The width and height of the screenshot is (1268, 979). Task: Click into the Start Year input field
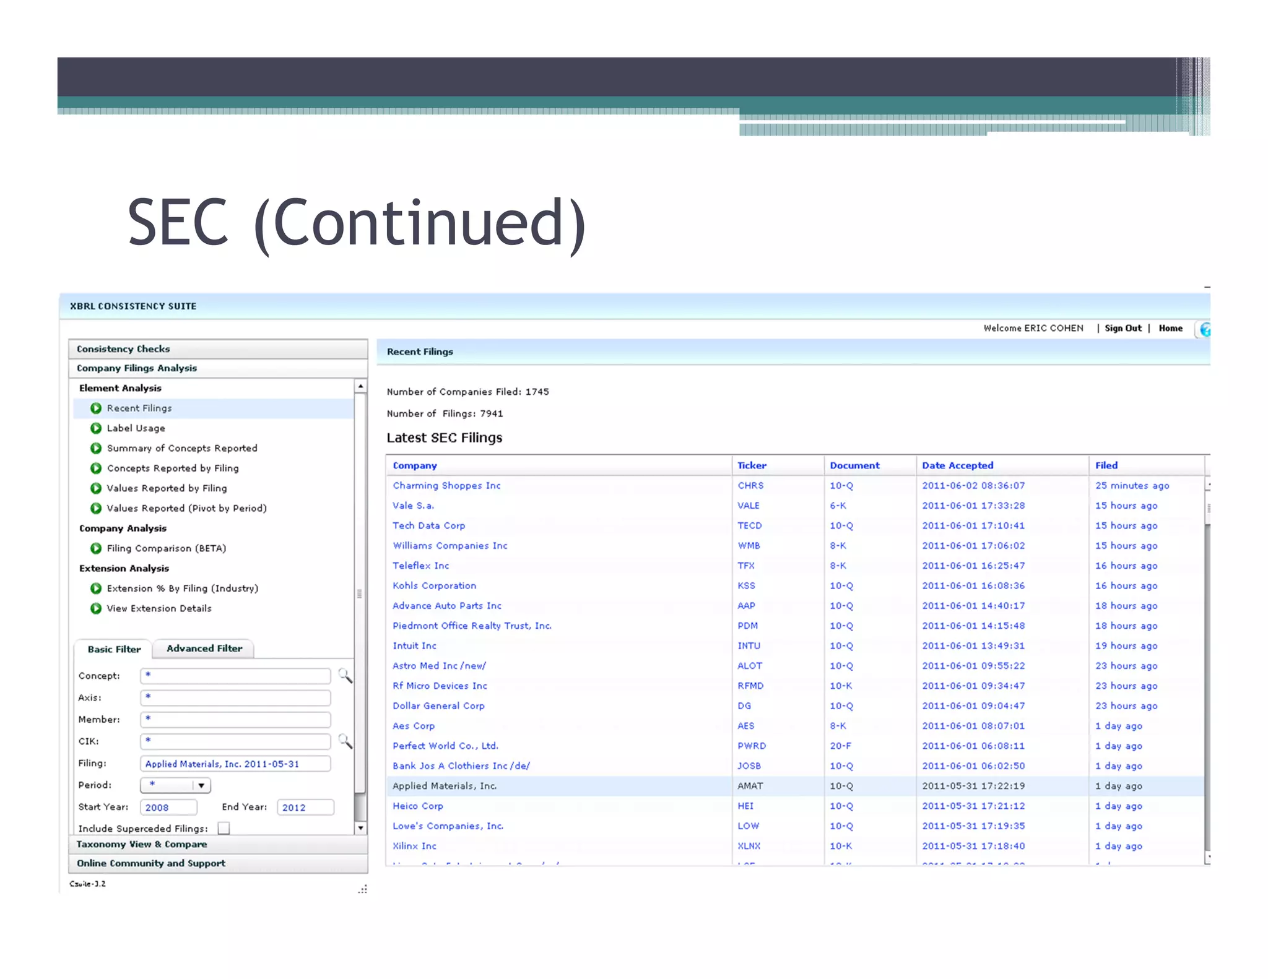(x=168, y=808)
